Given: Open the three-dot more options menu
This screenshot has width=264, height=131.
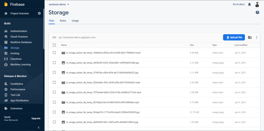Looking at the screenshot, I should tap(256, 37).
